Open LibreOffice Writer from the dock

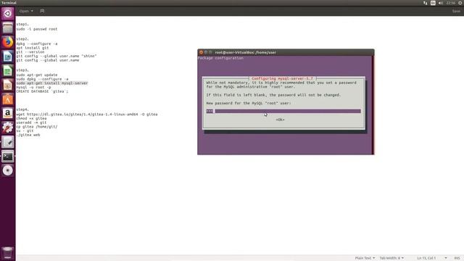[x=8, y=57]
